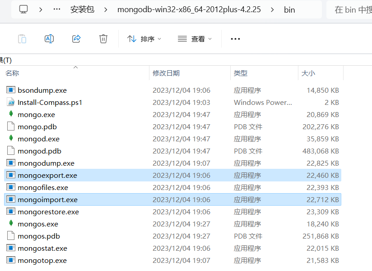Select the file name mongostat.exe
Screen dimensions: 372x271
point(42,248)
